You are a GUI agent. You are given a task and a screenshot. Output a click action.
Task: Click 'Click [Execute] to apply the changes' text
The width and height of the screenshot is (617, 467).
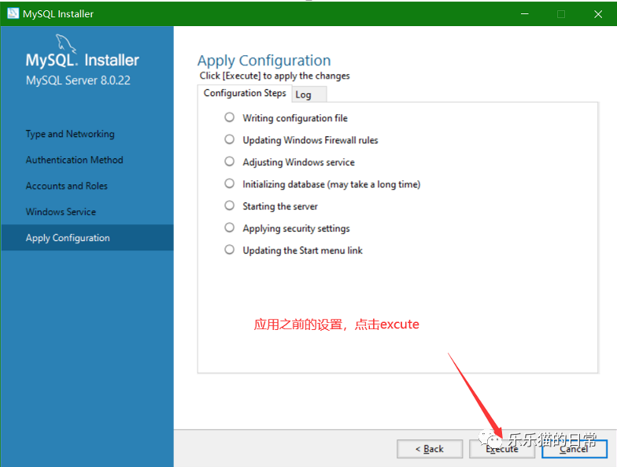point(275,76)
